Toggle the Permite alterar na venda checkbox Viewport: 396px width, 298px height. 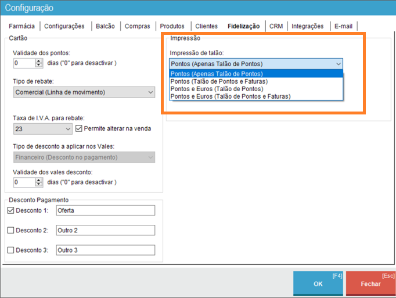[x=79, y=128]
